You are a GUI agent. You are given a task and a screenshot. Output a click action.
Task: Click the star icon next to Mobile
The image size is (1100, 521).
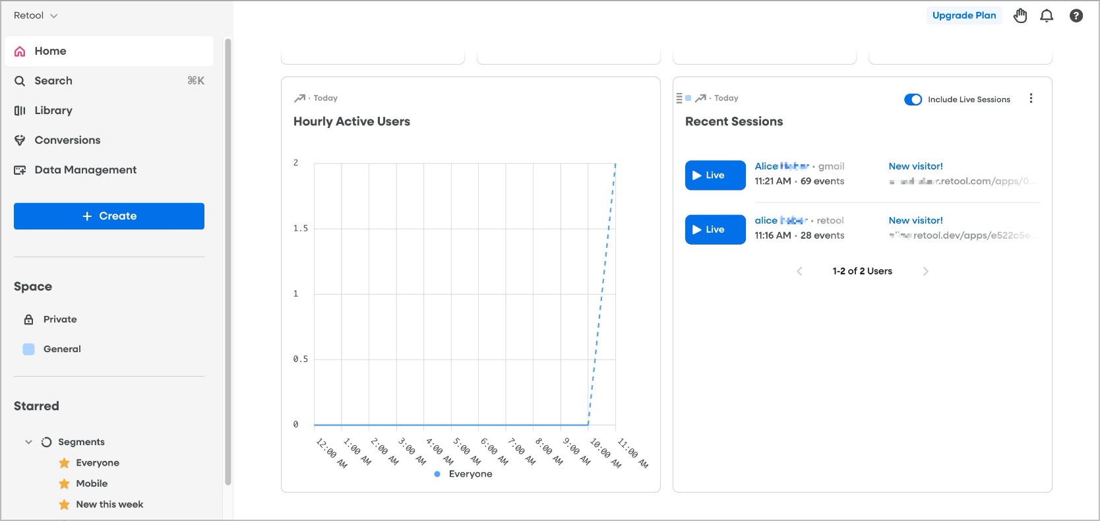[x=64, y=483]
